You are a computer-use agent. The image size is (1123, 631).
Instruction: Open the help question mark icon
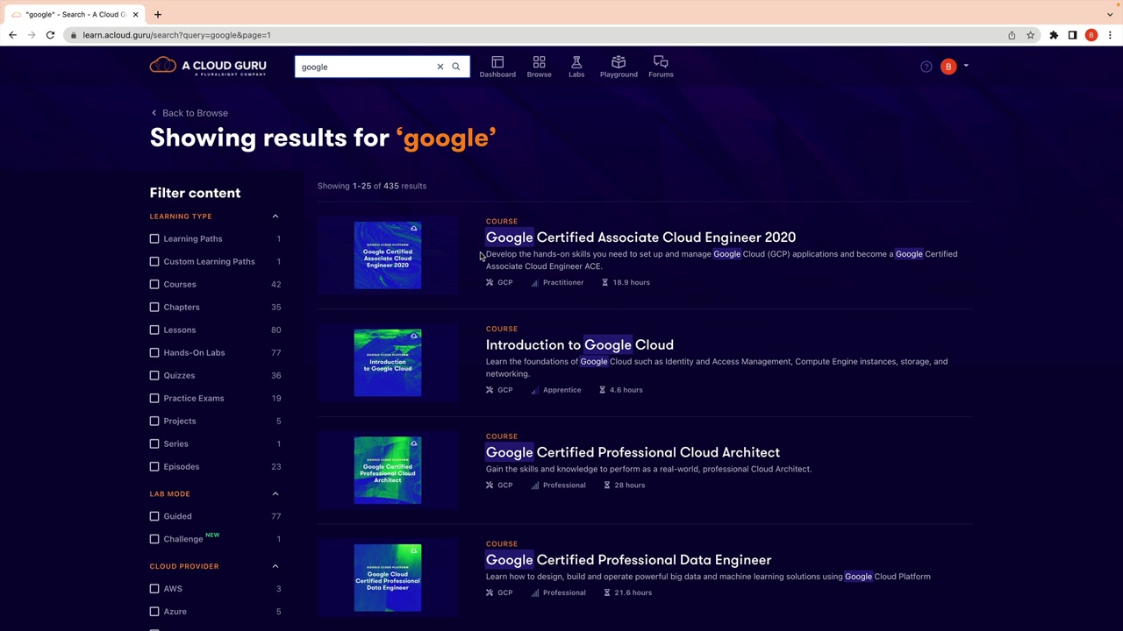pyautogui.click(x=926, y=67)
